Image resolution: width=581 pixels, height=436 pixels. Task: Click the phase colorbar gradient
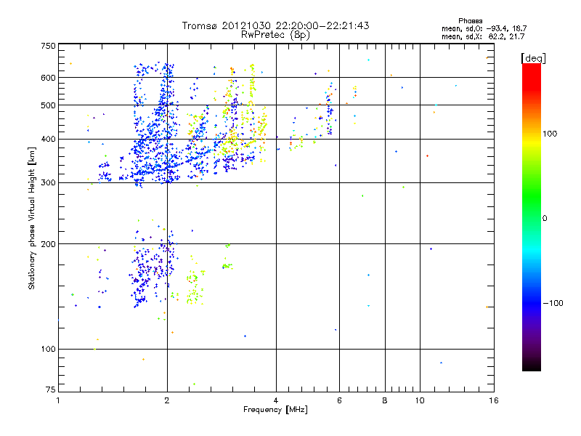[x=532, y=217]
